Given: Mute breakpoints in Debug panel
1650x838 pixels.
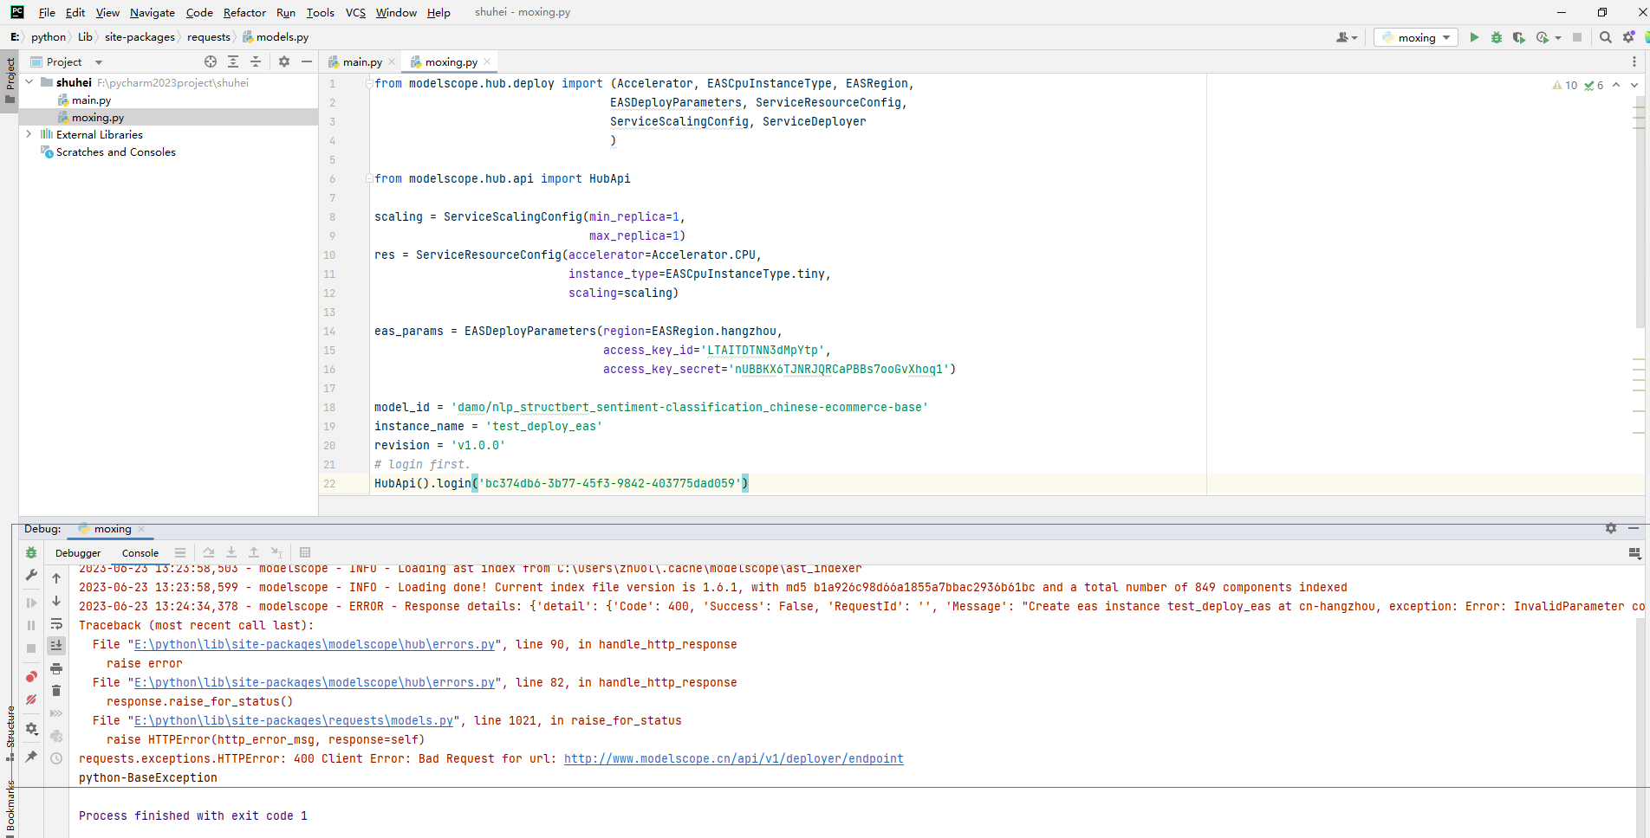Looking at the screenshot, I should tap(31, 699).
